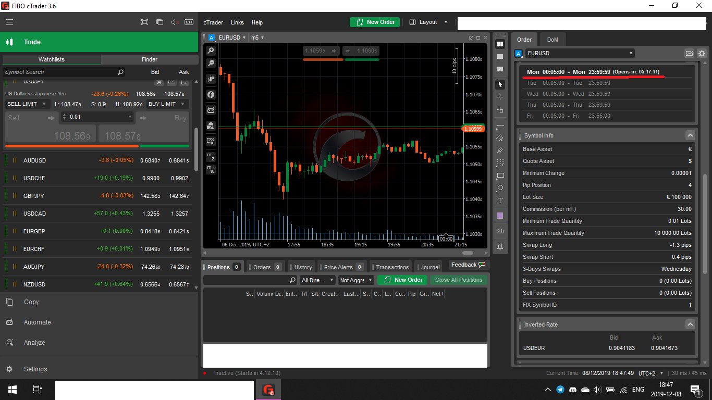
Task: Open the Price Alerts tab
Action: pyautogui.click(x=342, y=267)
